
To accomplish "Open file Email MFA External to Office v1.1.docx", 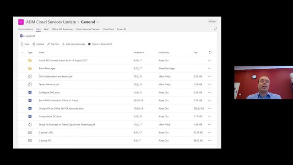I will tap(59, 100).
